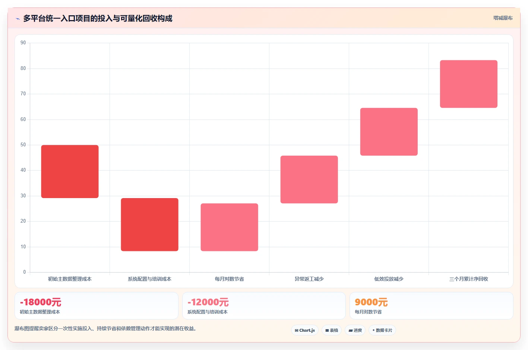Open the 9000元 data card
This screenshot has width=528, height=350.
point(431,306)
